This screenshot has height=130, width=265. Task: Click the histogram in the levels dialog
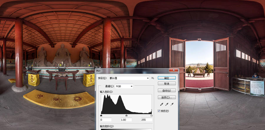tap(126, 104)
